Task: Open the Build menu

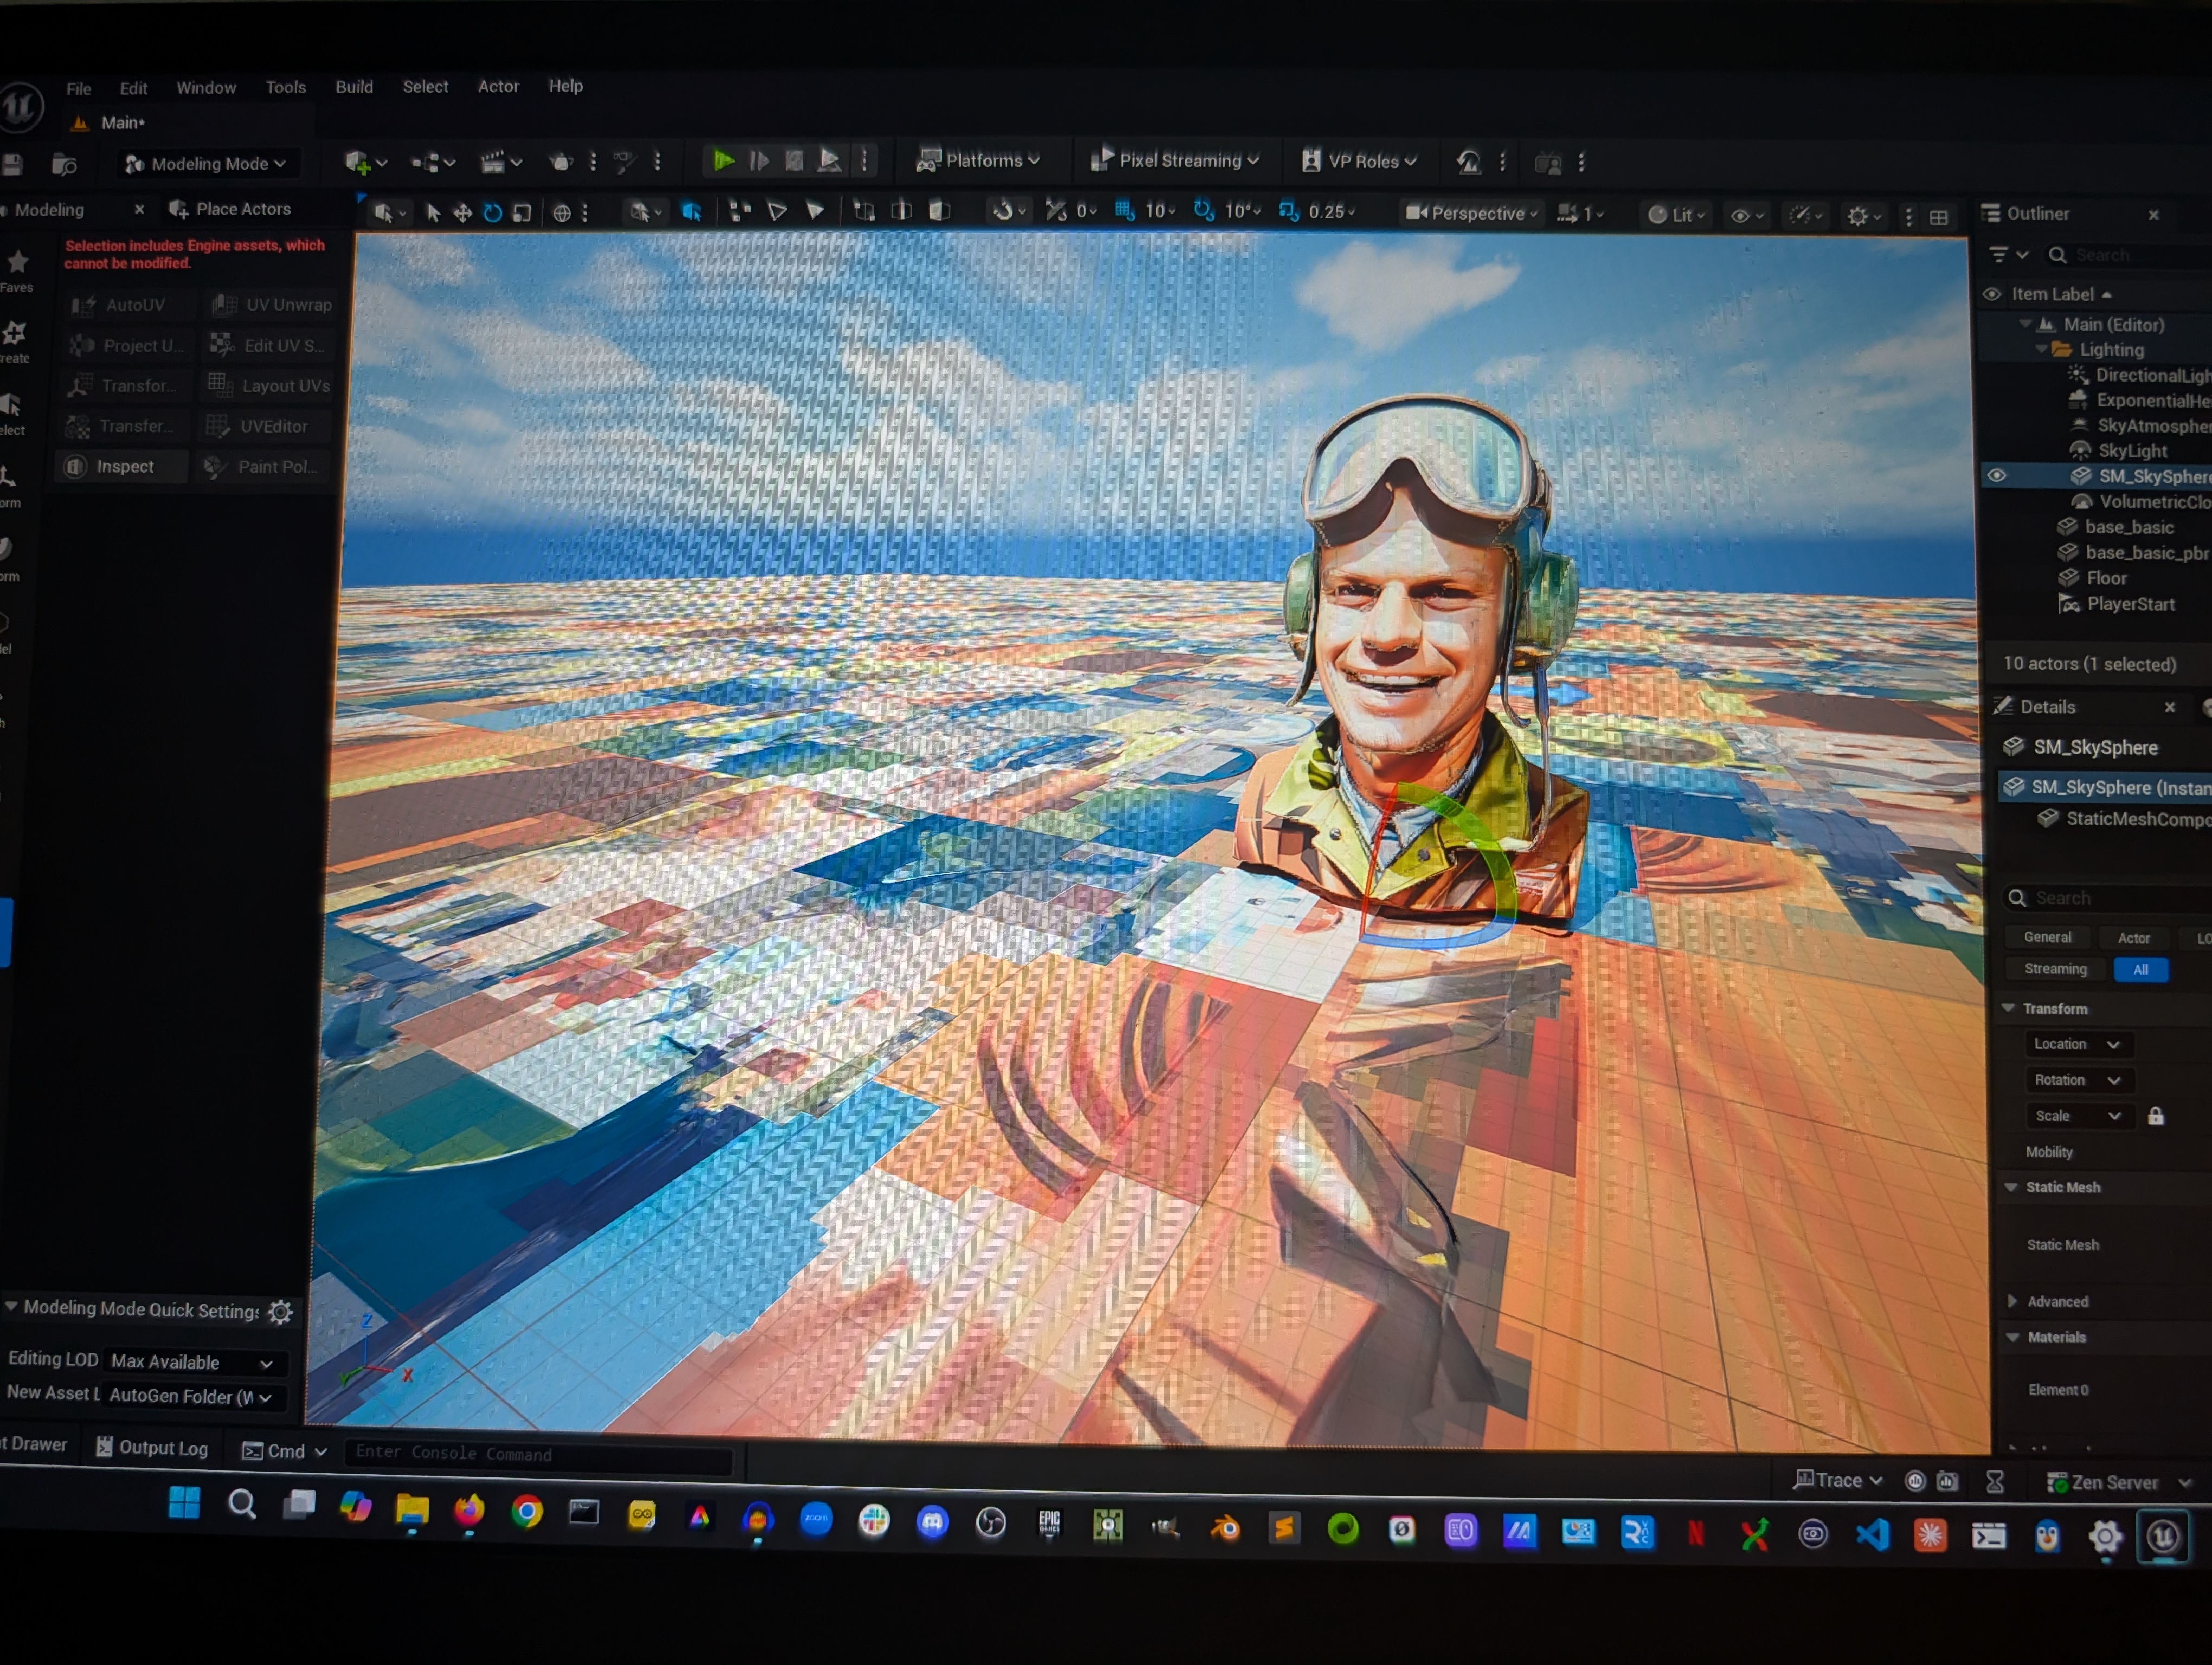Action: point(354,87)
